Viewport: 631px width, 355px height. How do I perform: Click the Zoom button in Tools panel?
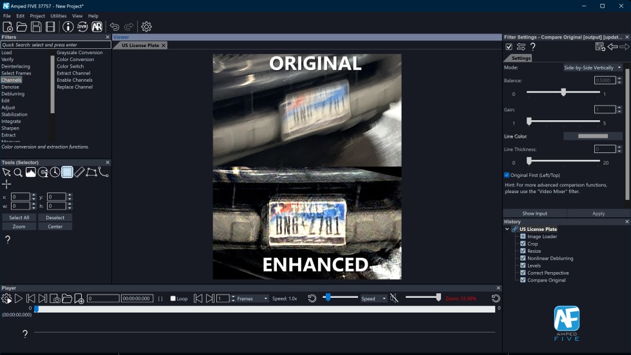[19, 226]
